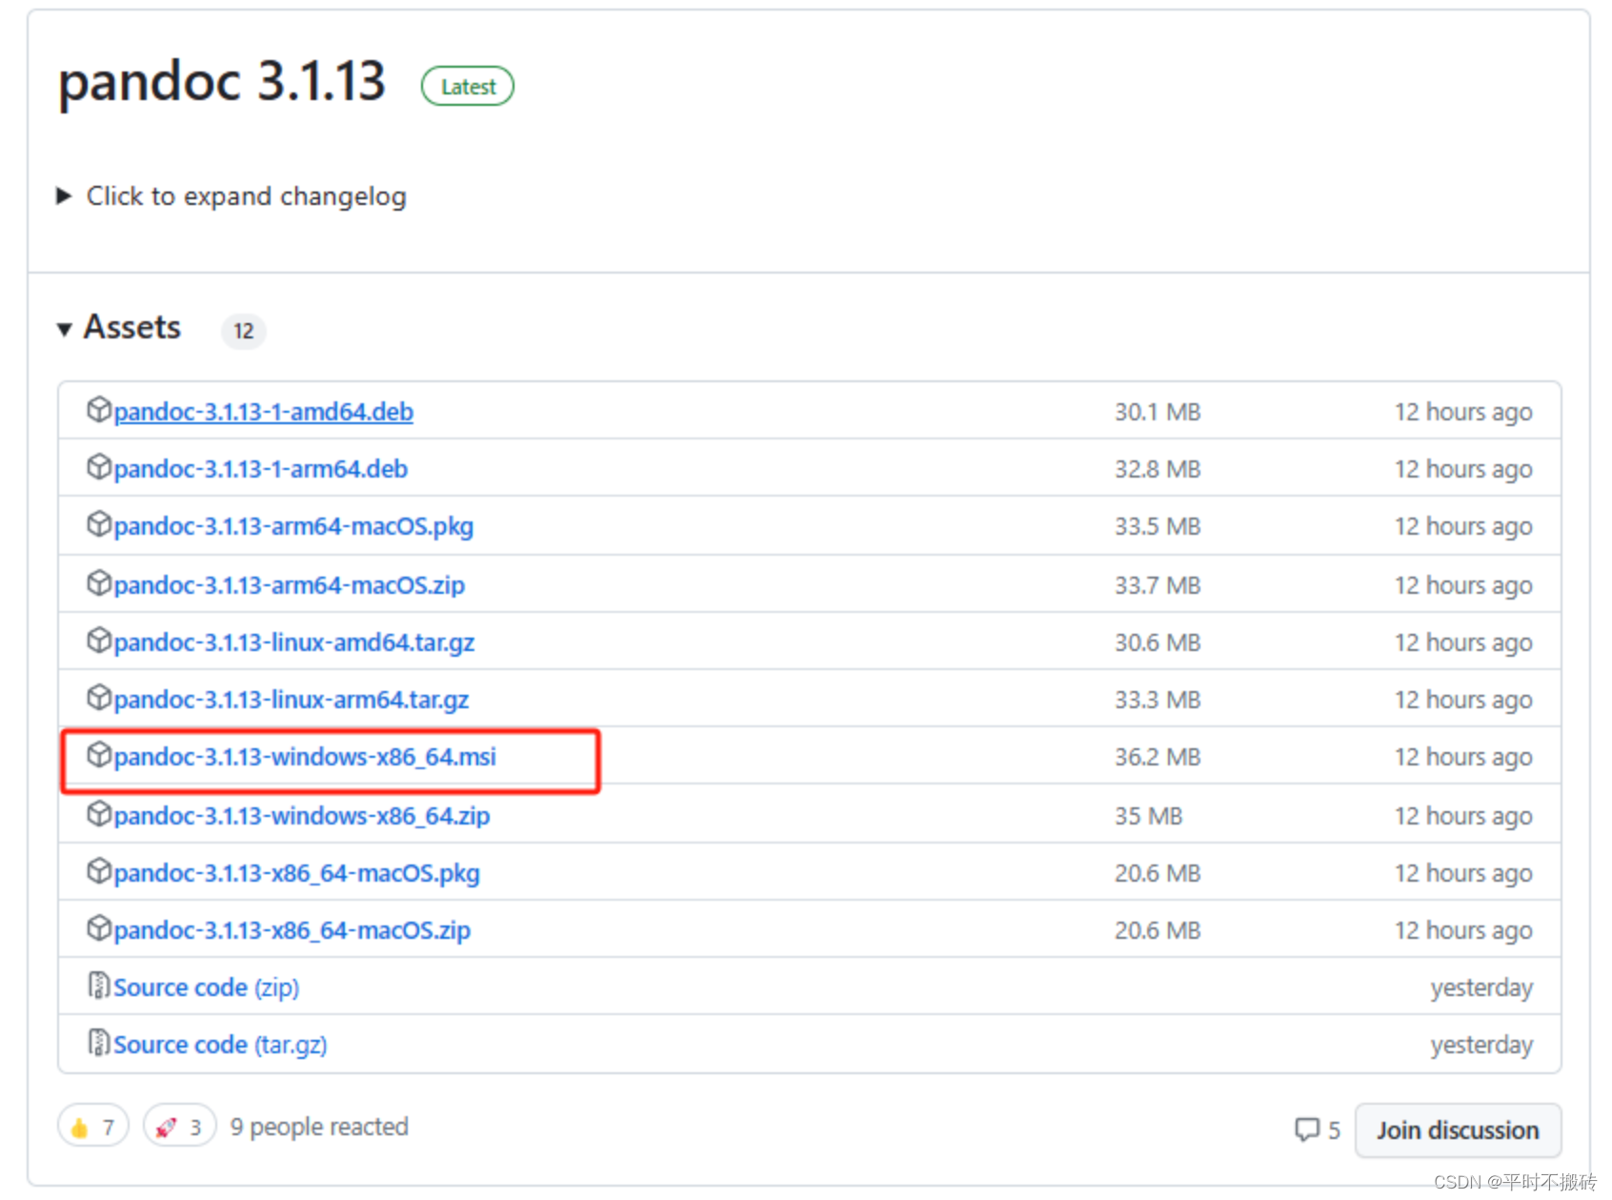Click the file icon beside Source code (tar.gz)
This screenshot has width=1612, height=1200.
(98, 1043)
